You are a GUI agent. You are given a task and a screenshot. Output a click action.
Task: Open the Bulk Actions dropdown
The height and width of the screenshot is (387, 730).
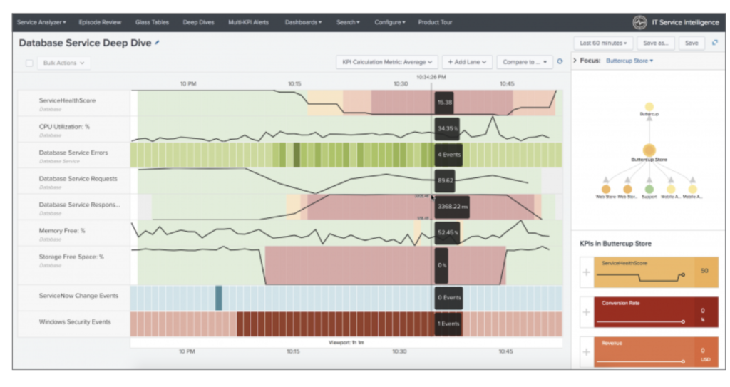point(63,63)
